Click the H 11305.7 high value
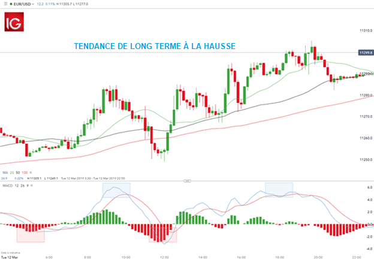Image resolution: width=374 pixels, height=259 pixels. coord(64,4)
